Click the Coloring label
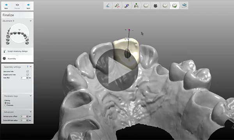 pyautogui.click(x=7, y=100)
